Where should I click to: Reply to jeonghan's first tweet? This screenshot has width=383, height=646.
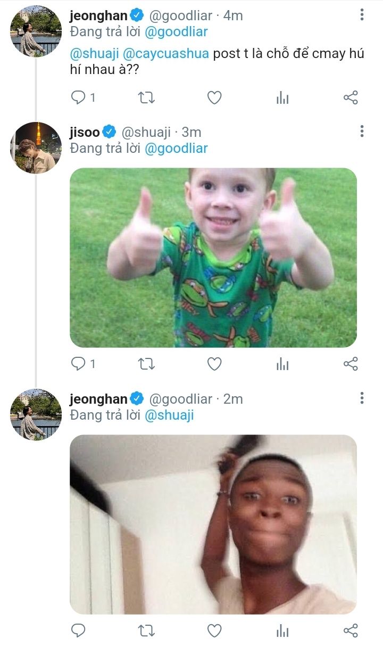[x=79, y=97]
